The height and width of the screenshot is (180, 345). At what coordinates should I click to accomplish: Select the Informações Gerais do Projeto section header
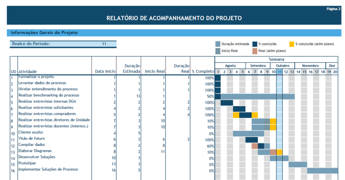click(x=44, y=33)
